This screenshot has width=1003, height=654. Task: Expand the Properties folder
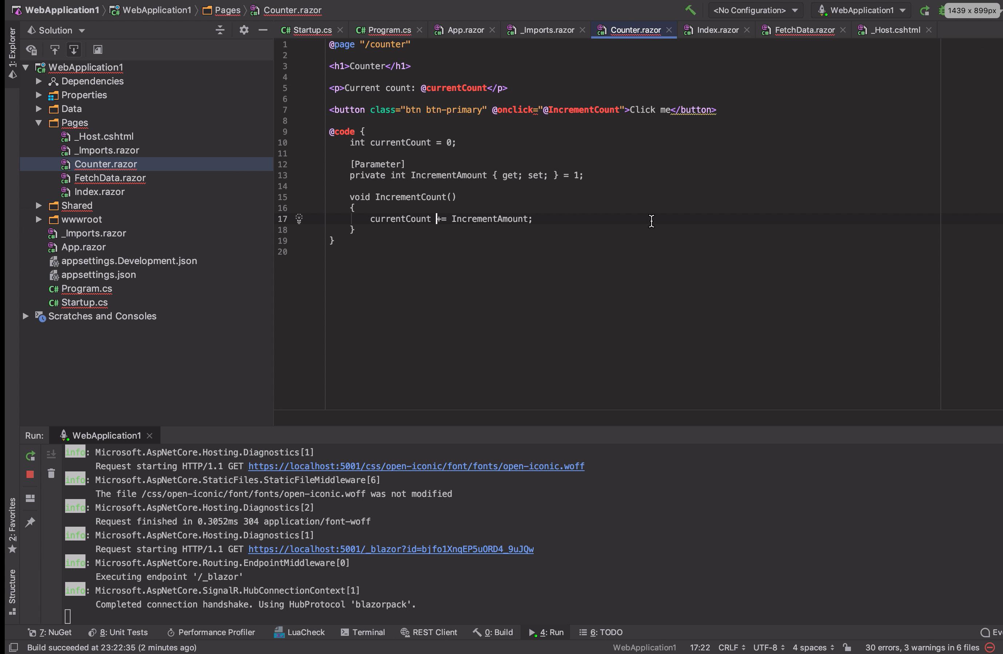pyautogui.click(x=39, y=95)
